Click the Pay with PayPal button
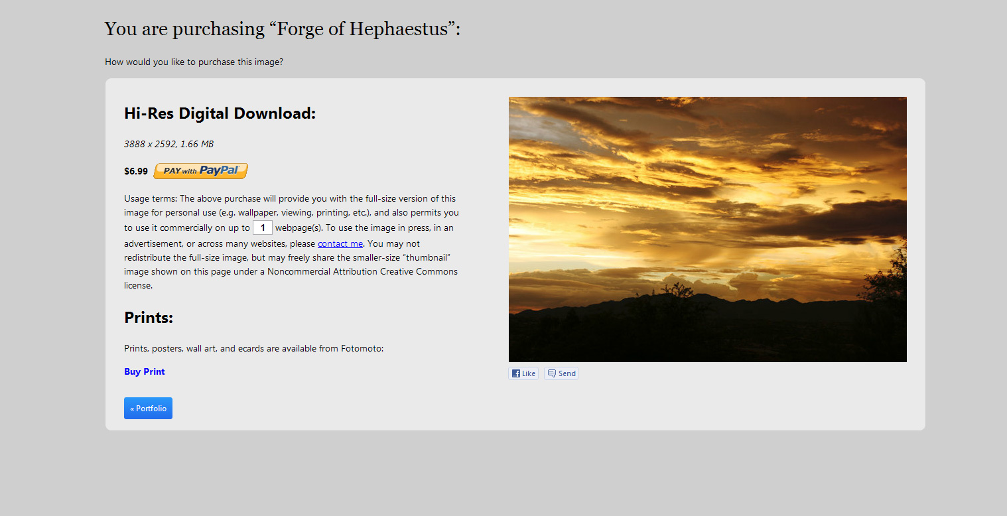The width and height of the screenshot is (1007, 516). tap(200, 171)
